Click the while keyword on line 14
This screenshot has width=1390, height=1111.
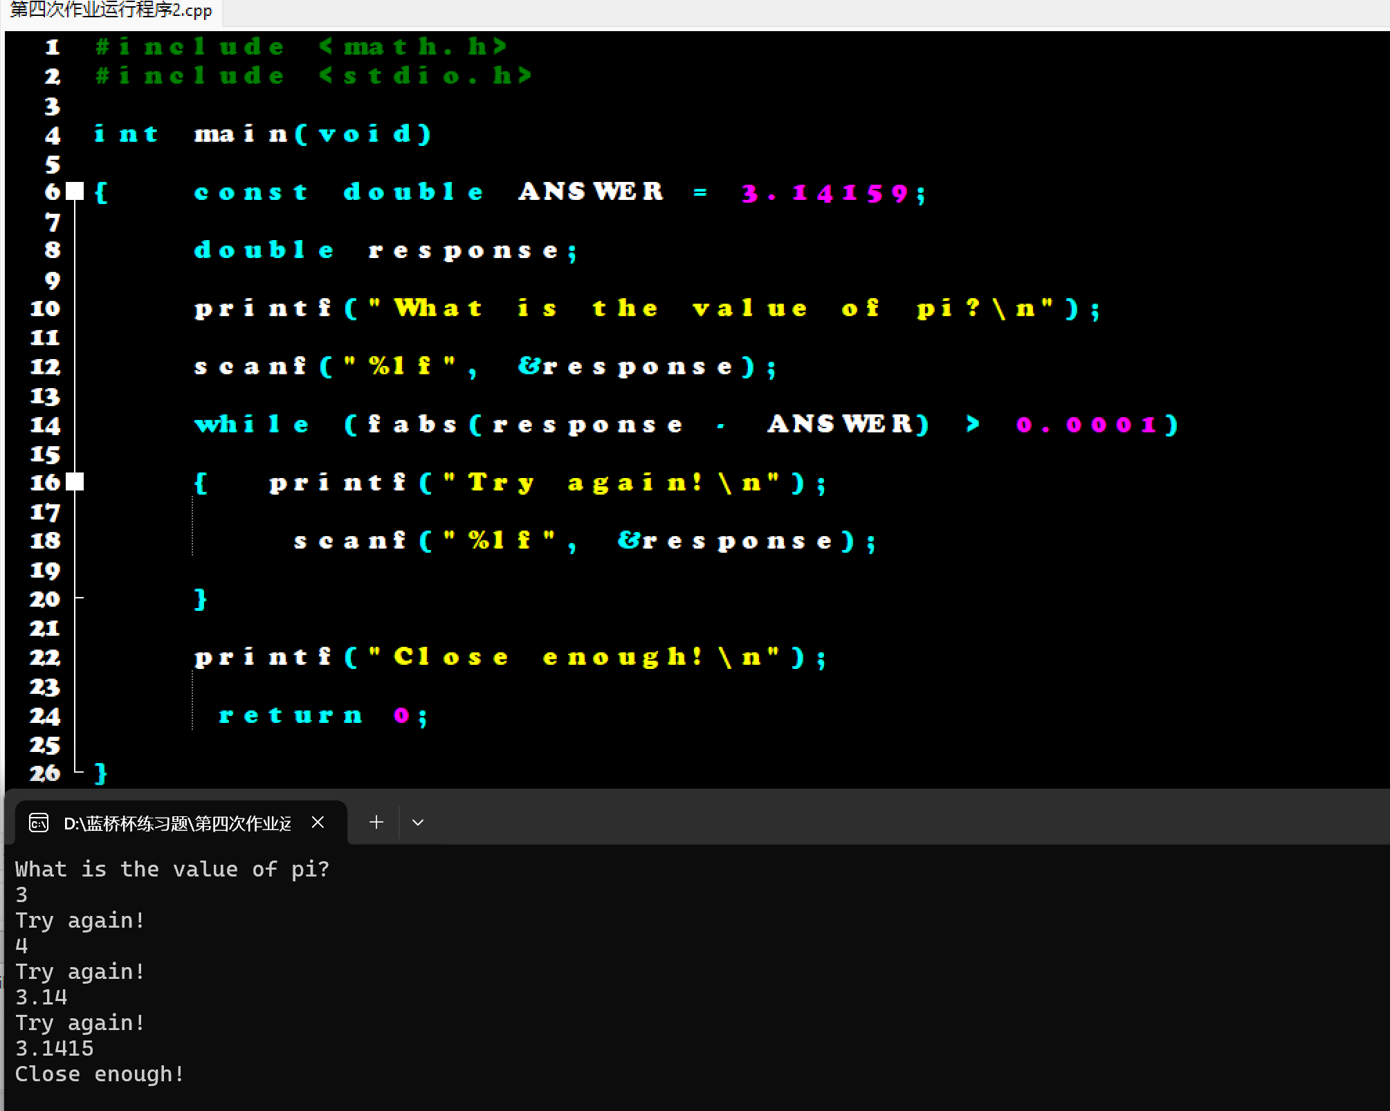click(251, 425)
